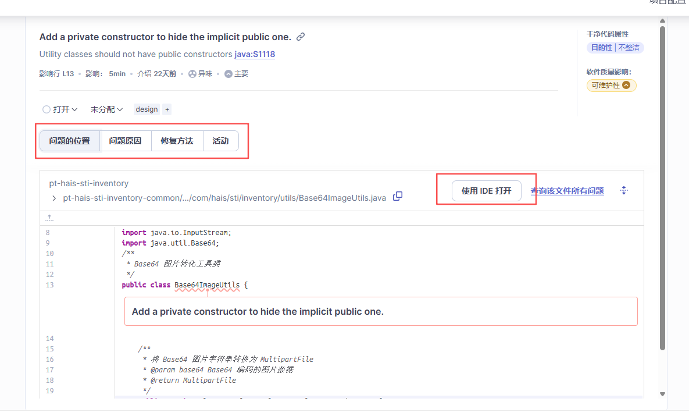This screenshot has height=416, width=689.
Task: Click the inline issue message box
Action: coord(381,311)
